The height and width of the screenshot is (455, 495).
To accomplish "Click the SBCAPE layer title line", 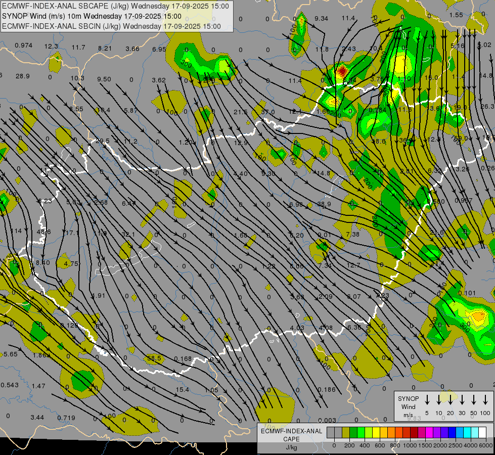I will 115,7.
